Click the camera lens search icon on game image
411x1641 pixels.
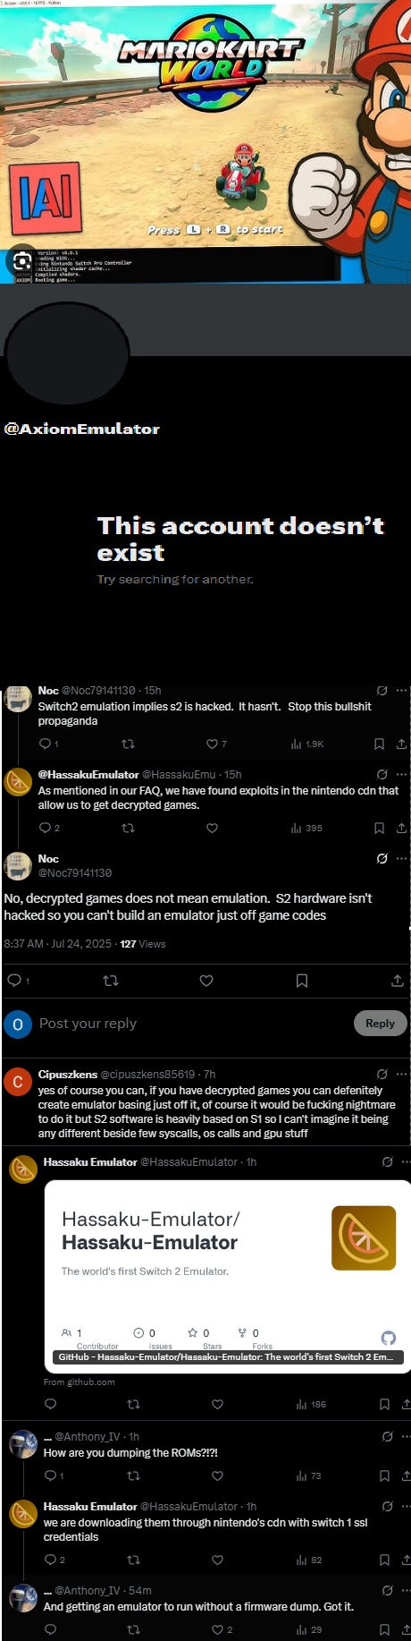tap(22, 261)
